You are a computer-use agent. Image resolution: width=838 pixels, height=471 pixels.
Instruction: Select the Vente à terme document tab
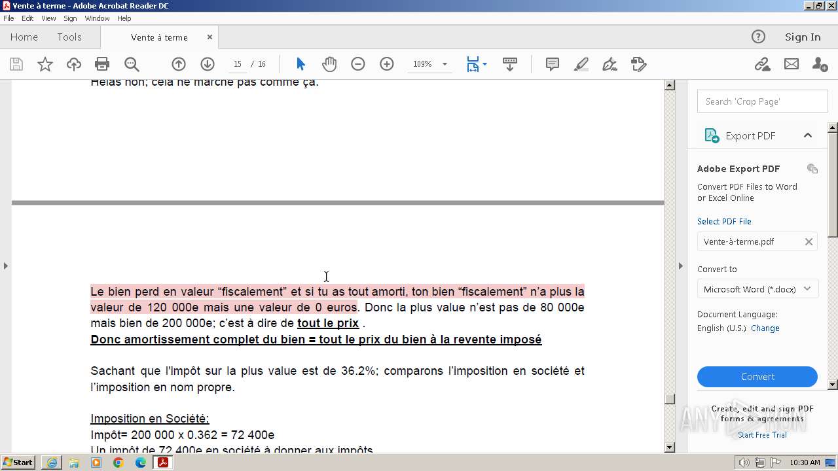[159, 37]
